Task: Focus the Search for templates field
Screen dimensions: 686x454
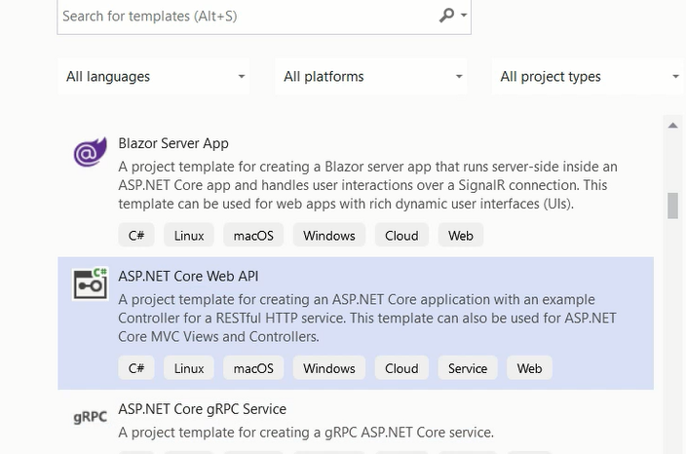Action: coord(264,17)
